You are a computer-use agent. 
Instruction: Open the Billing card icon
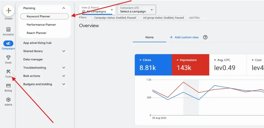point(8,86)
